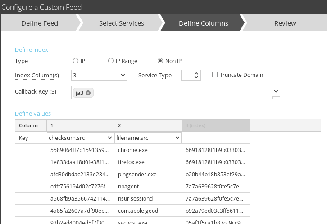Image resolution: width=327 pixels, height=224 pixels.
Task: Switch to the Select Services step
Action: coord(122,23)
